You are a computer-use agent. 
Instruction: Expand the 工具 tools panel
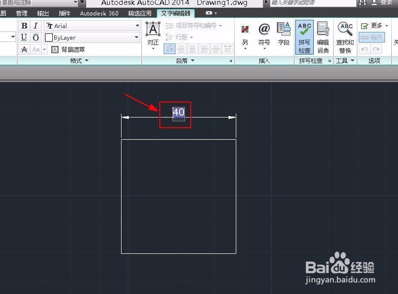pos(345,60)
